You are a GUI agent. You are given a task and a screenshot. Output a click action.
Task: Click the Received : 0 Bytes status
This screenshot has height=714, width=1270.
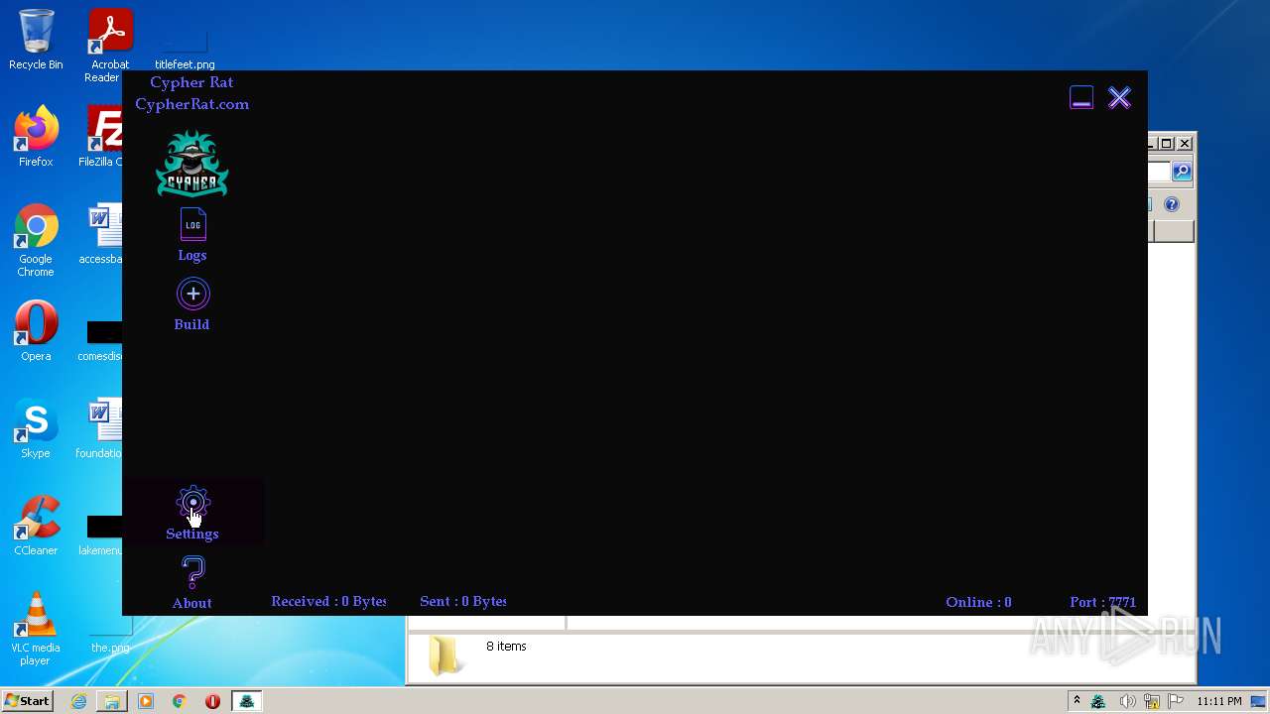pos(328,601)
